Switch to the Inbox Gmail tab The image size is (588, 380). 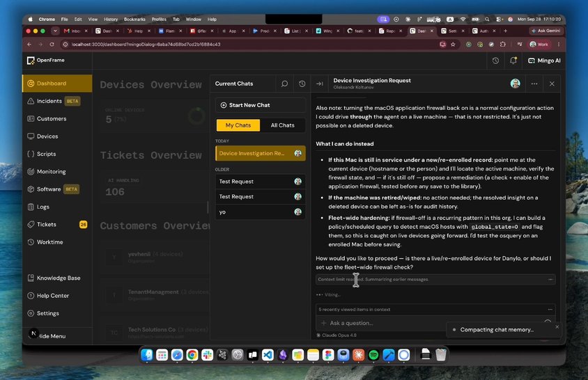coord(76,31)
